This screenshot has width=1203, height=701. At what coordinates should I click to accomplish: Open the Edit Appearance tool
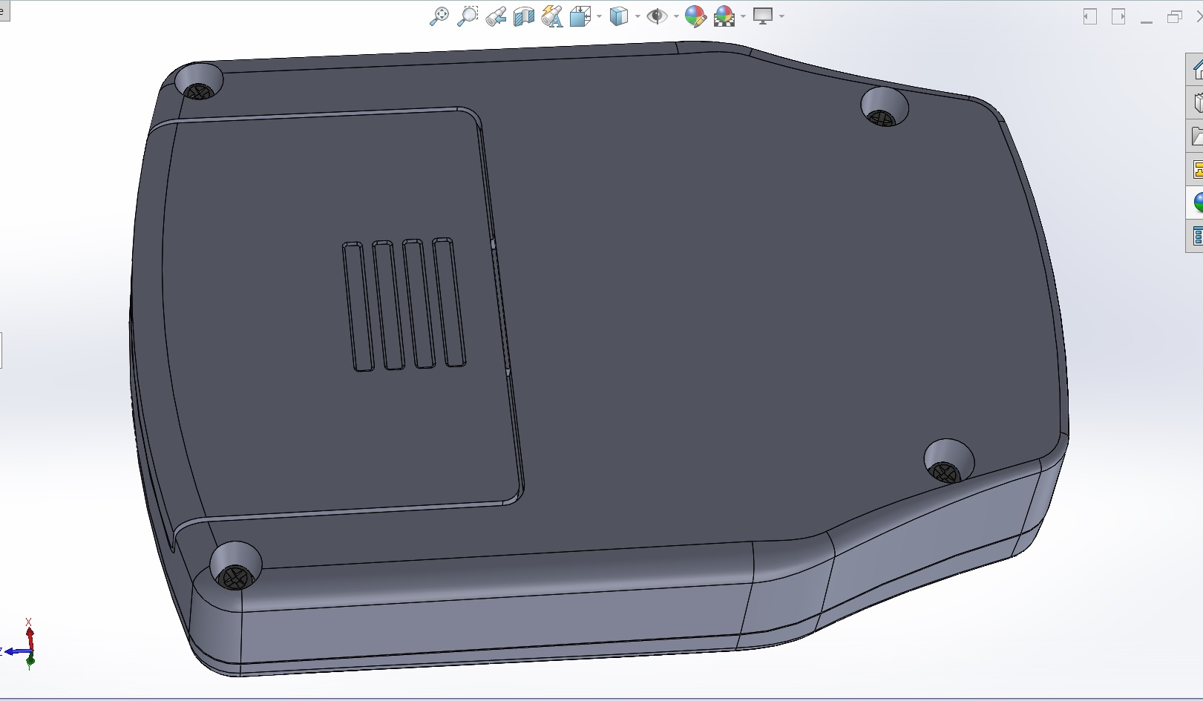point(695,16)
